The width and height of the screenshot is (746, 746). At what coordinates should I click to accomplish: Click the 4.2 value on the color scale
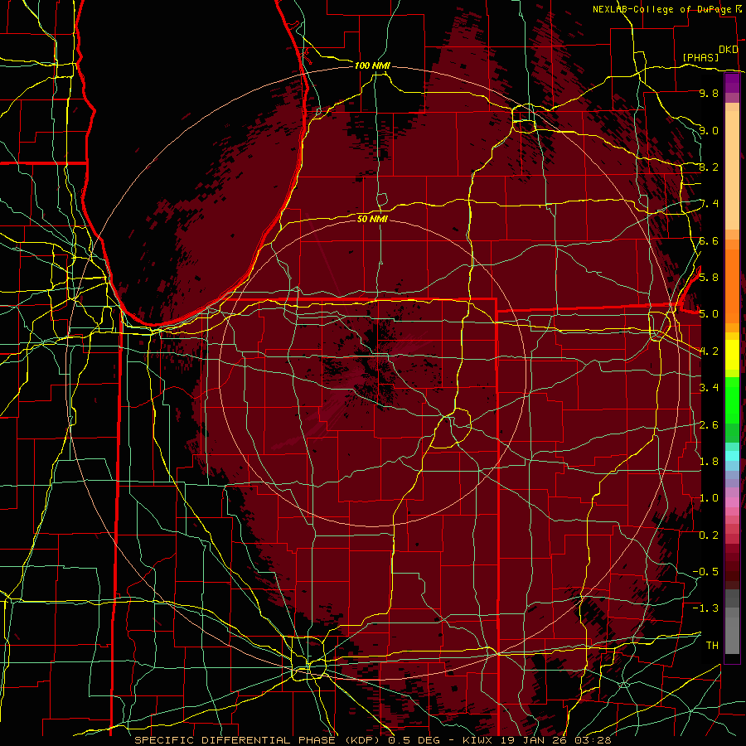click(x=709, y=351)
